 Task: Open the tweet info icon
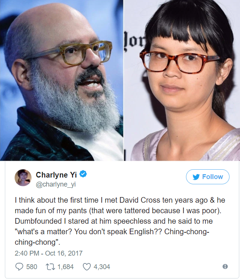pos(225,266)
